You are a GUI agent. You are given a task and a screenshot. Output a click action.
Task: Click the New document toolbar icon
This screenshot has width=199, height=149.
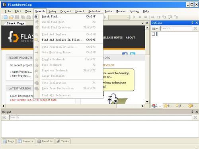tap(6, 17)
